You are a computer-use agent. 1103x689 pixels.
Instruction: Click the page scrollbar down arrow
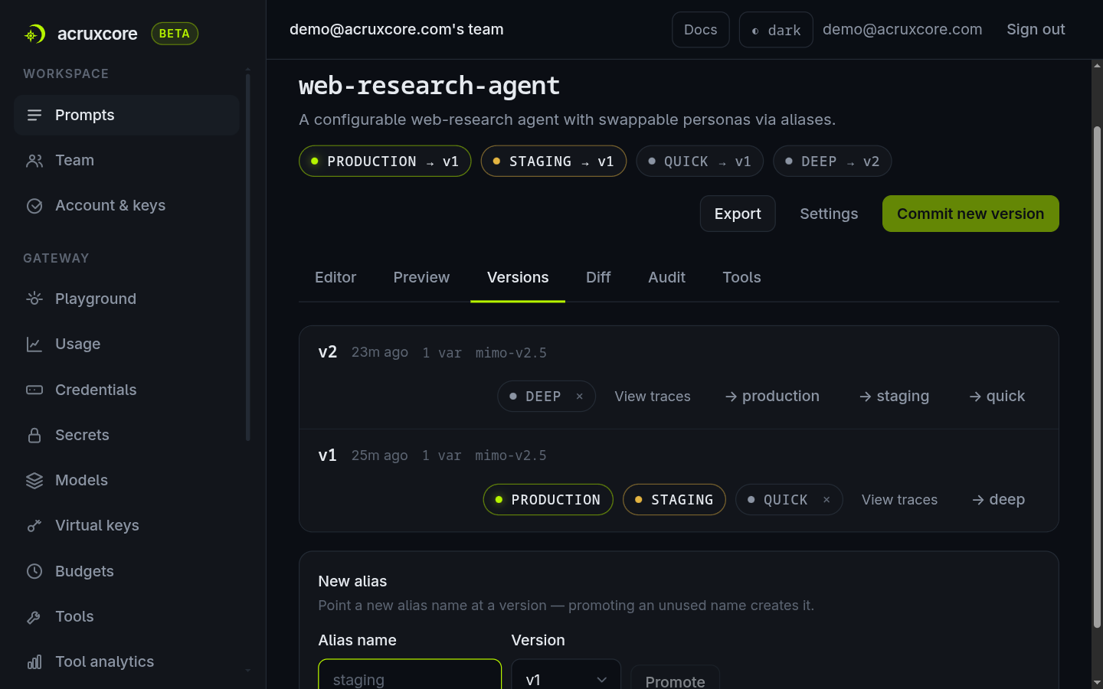[x=1097, y=681]
